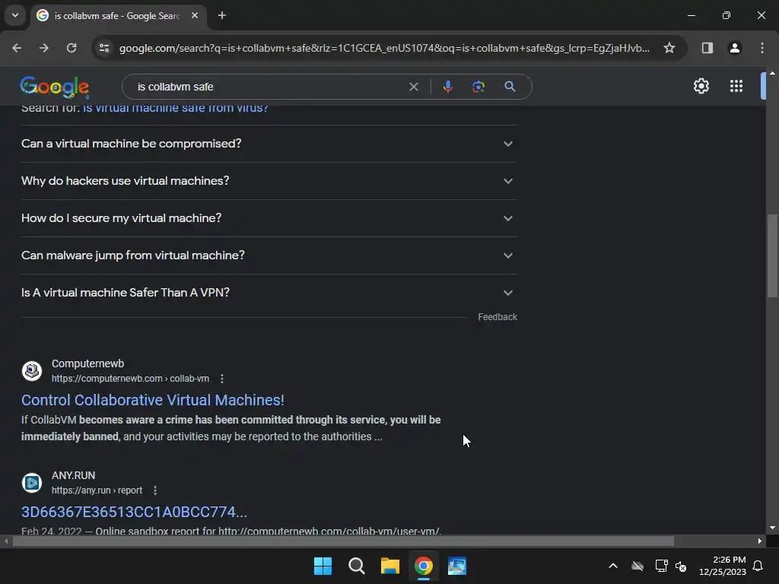Reload the current page
This screenshot has height=584, width=779.
point(72,48)
